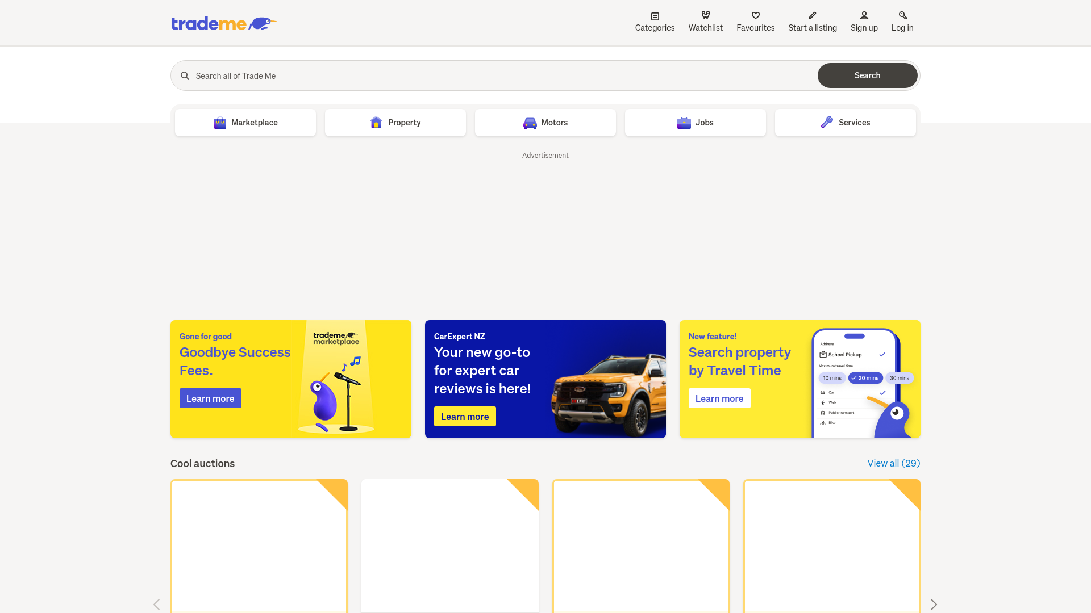Select the Jobs tab label
The height and width of the screenshot is (613, 1091).
705,123
